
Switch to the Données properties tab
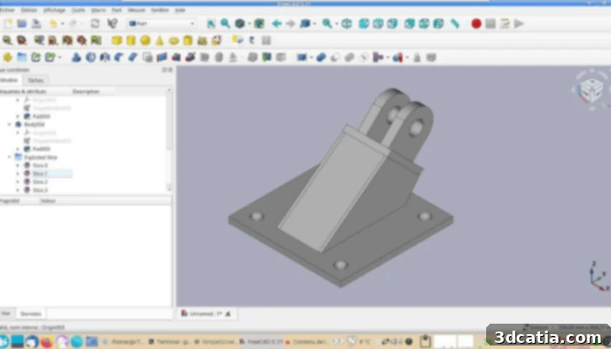31,313
